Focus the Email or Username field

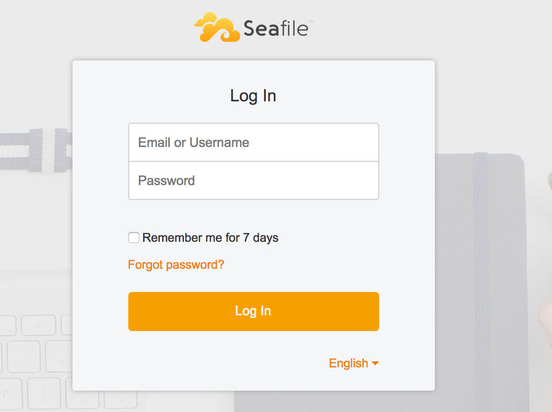click(254, 143)
